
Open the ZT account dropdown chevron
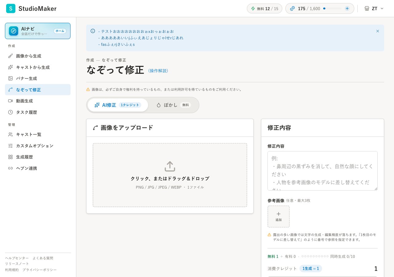coord(382,9)
